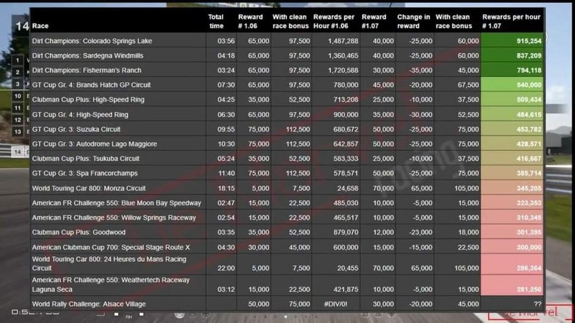Click the 323,353 rewards per hour cell
The height and width of the screenshot is (323, 575).
click(x=512, y=203)
